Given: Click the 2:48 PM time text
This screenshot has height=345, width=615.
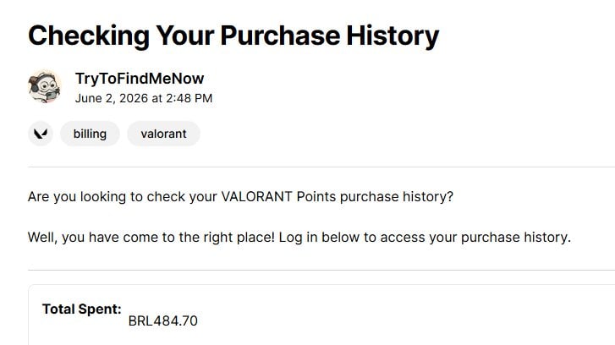Looking at the screenshot, I should [189, 98].
